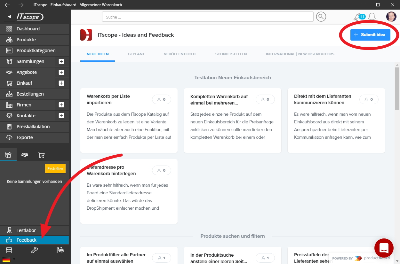Select the collections box tab icon
The height and width of the screenshot is (264, 400).
click(x=8, y=155)
